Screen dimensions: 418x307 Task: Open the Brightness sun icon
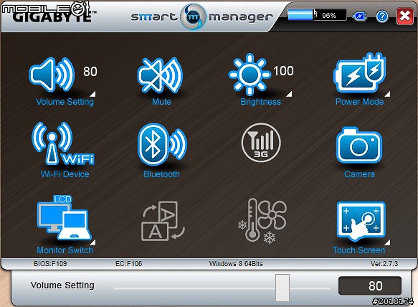pos(250,75)
